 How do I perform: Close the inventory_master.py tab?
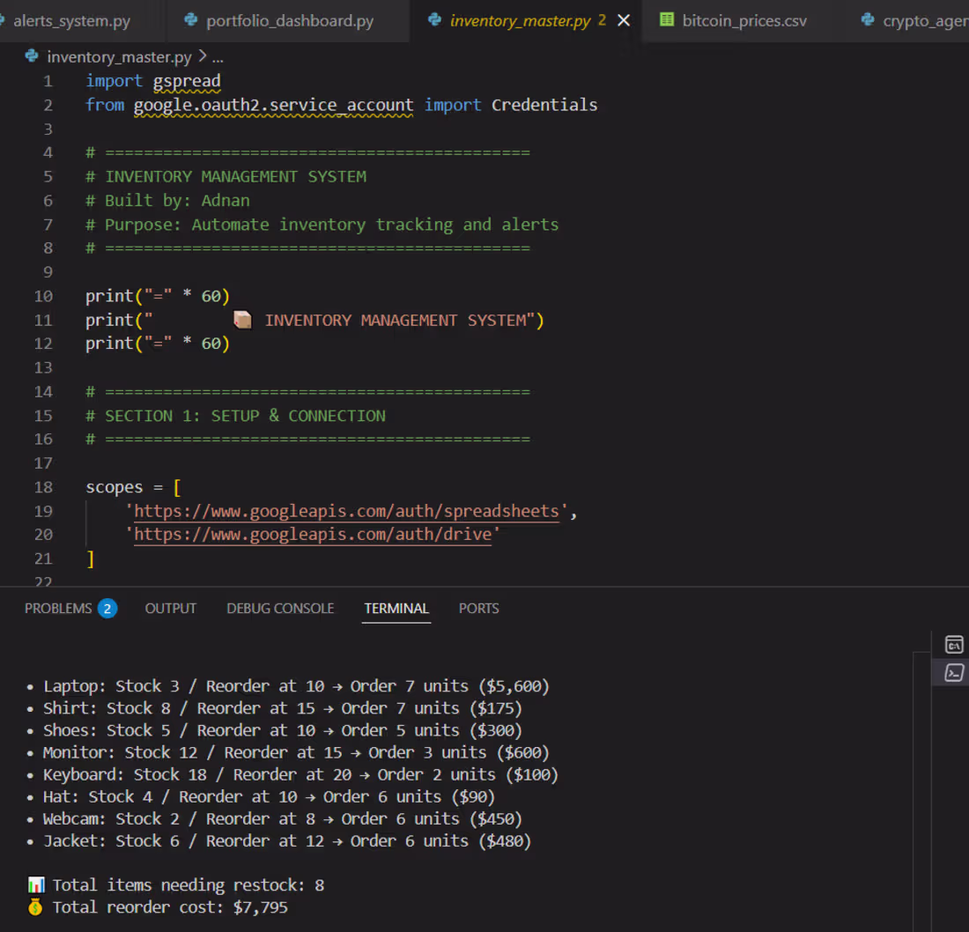(624, 21)
